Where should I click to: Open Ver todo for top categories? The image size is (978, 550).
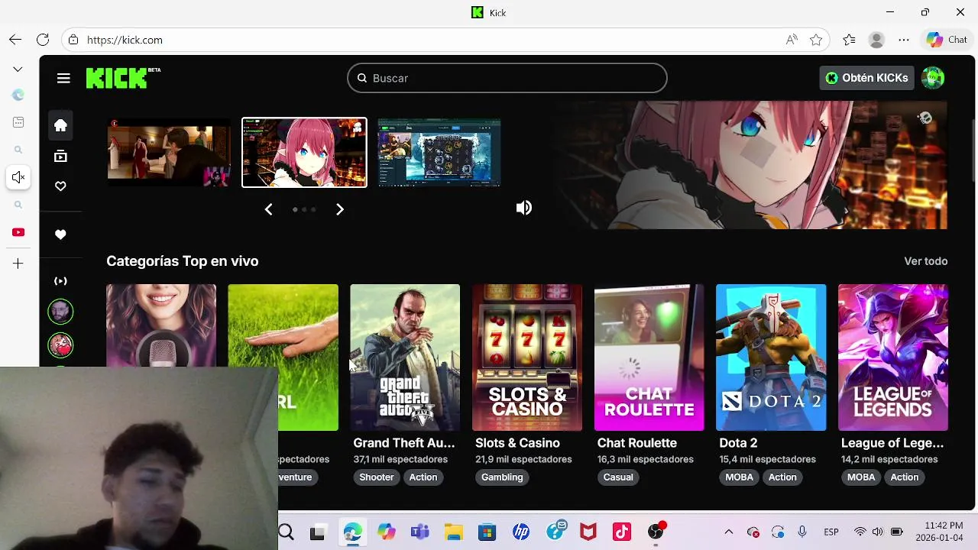click(925, 261)
